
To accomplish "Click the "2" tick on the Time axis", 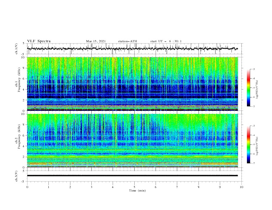I will click(x=70, y=187).
